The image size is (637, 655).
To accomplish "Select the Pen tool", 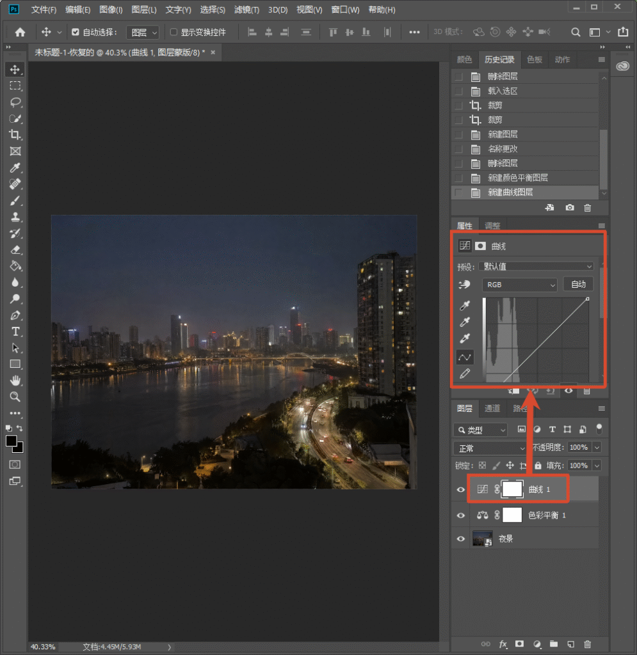I will click(x=15, y=315).
